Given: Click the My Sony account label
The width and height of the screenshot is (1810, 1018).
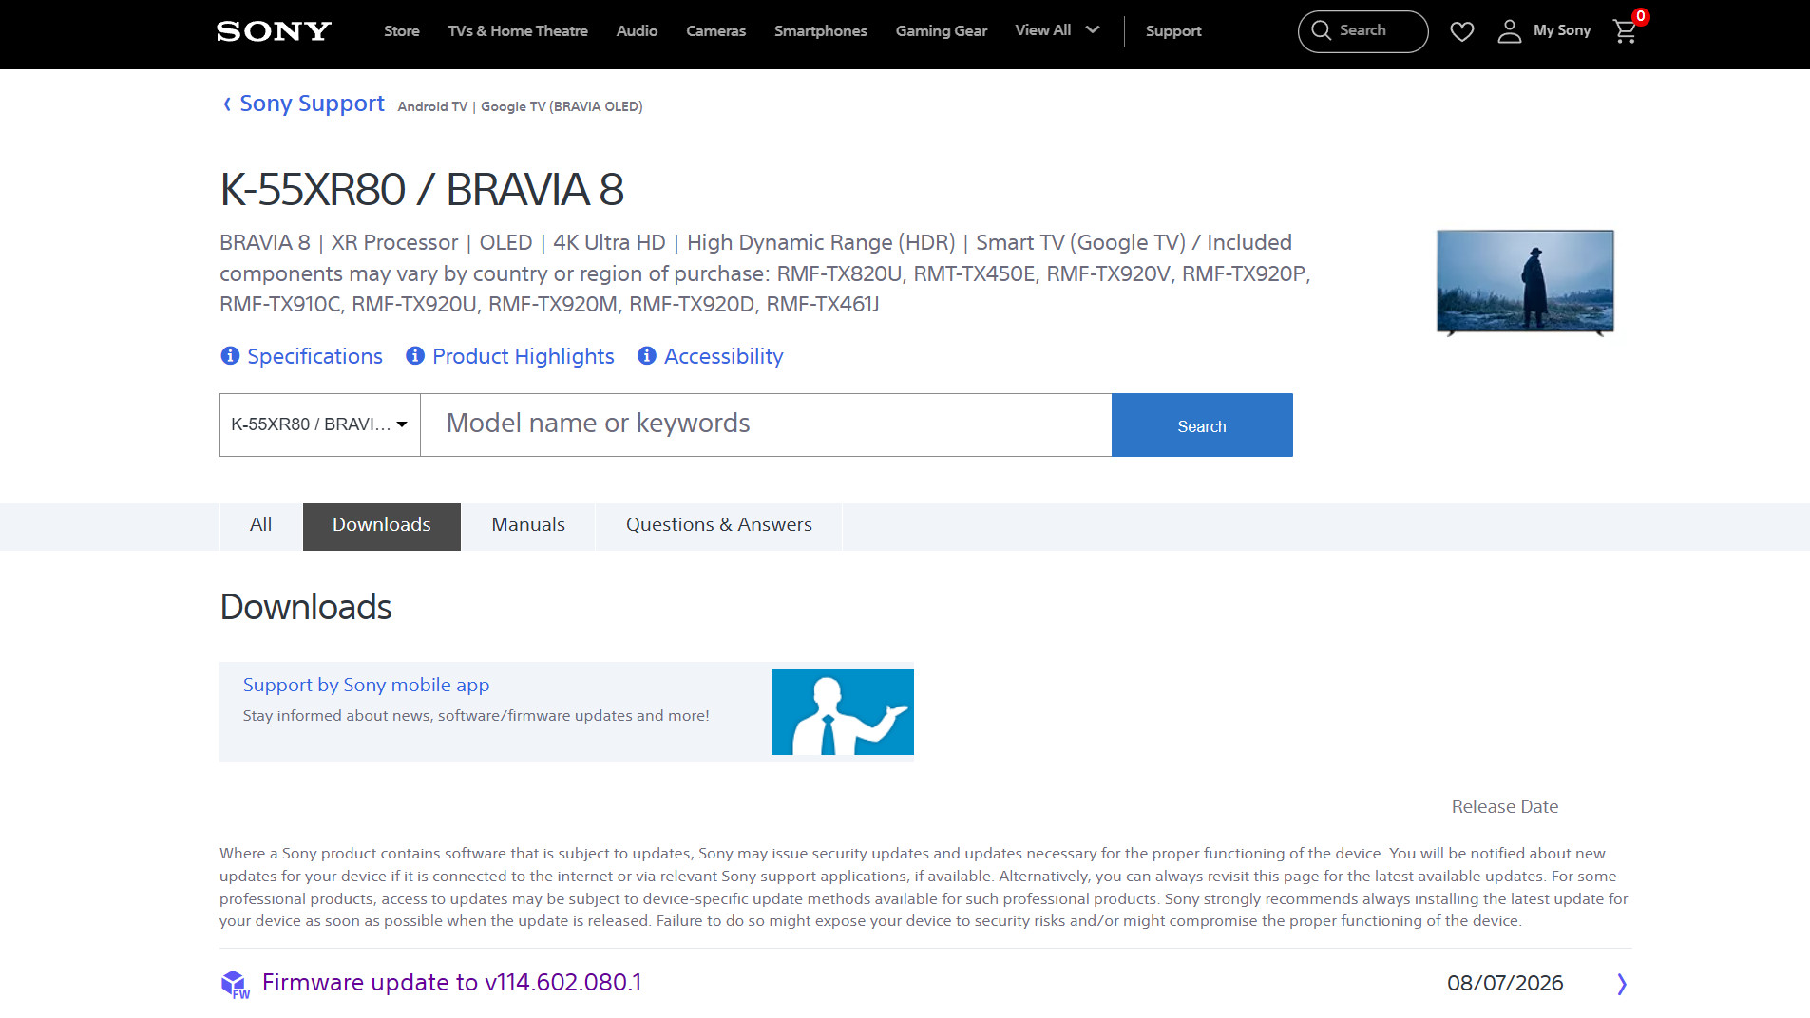Looking at the screenshot, I should [x=1561, y=30].
